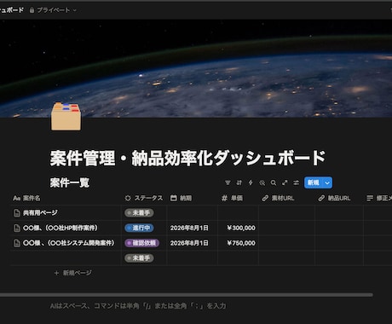Click the 納期 date of 〇〇社HP制作案件 row
Screen dimensions: 392x324
193,228
